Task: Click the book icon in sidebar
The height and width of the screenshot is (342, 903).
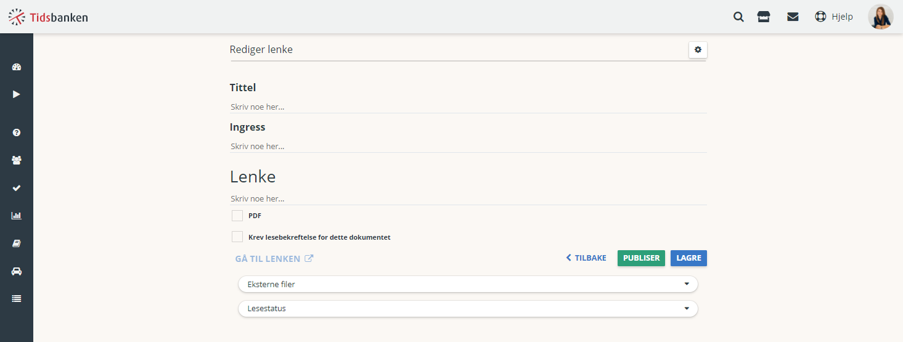Action: coord(17,243)
